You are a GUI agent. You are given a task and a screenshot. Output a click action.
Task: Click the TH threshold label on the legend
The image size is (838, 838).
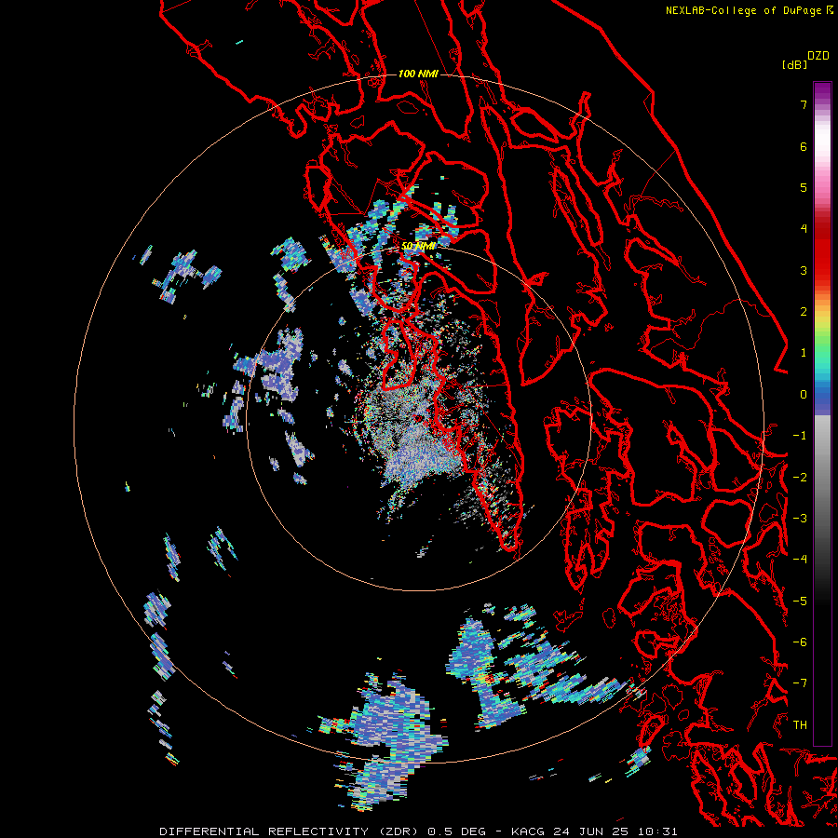800,724
